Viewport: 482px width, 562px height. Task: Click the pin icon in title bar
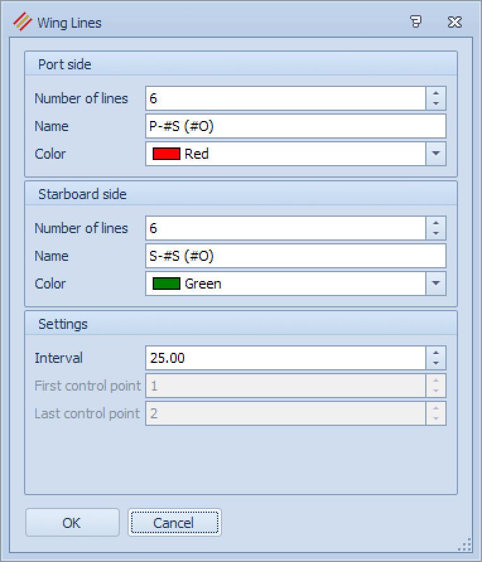[x=416, y=23]
